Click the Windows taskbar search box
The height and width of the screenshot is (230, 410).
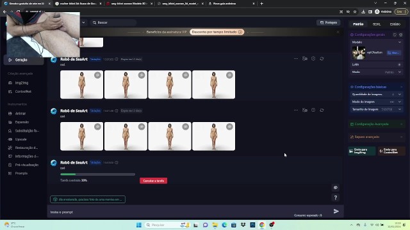pos(167,225)
